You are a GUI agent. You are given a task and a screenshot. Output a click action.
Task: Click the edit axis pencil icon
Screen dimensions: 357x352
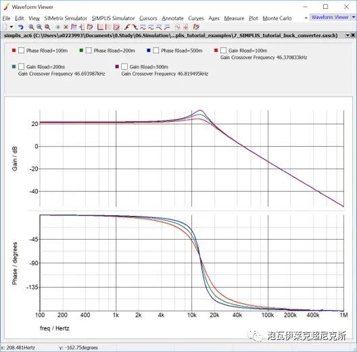pos(116,27)
